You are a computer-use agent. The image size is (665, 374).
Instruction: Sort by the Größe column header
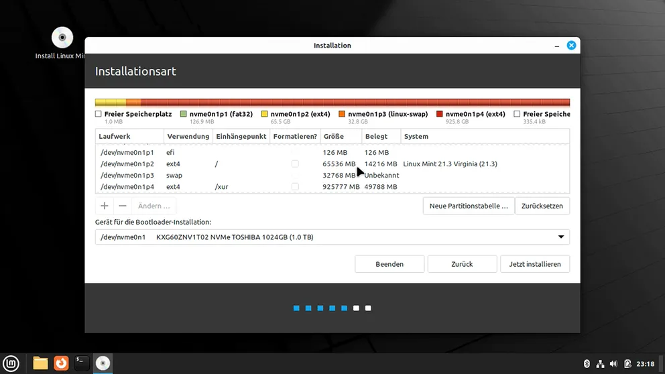pos(341,137)
